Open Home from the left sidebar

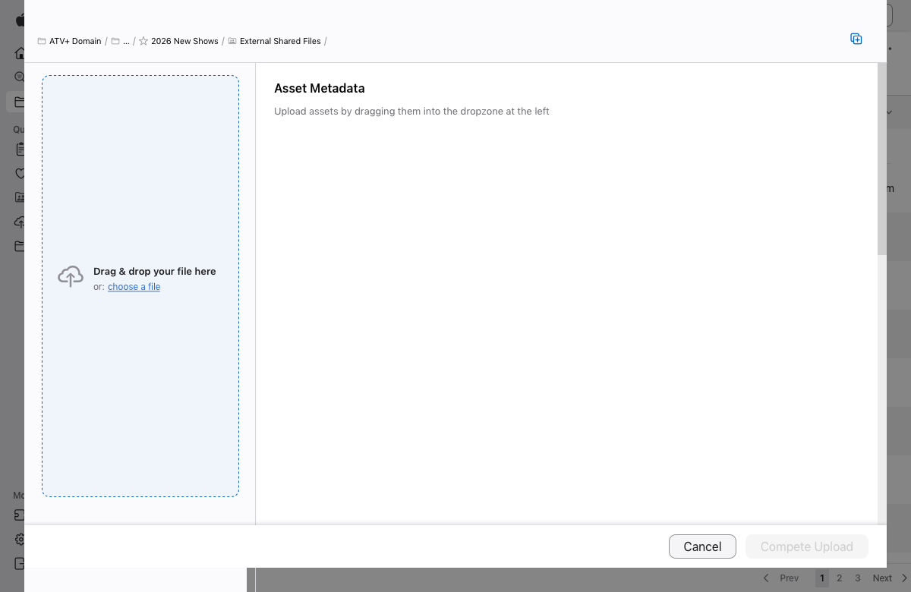tap(20, 52)
